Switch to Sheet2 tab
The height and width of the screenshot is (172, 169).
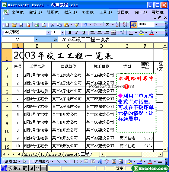point(30,154)
